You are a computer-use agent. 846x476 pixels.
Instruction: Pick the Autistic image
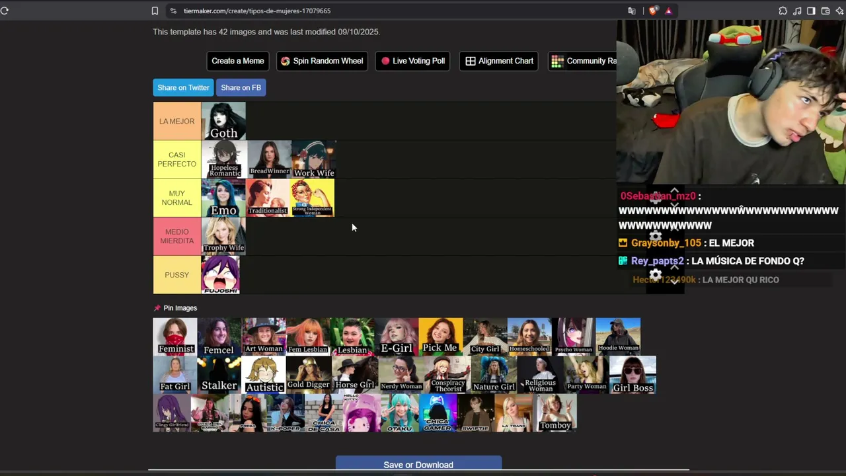tap(263, 375)
